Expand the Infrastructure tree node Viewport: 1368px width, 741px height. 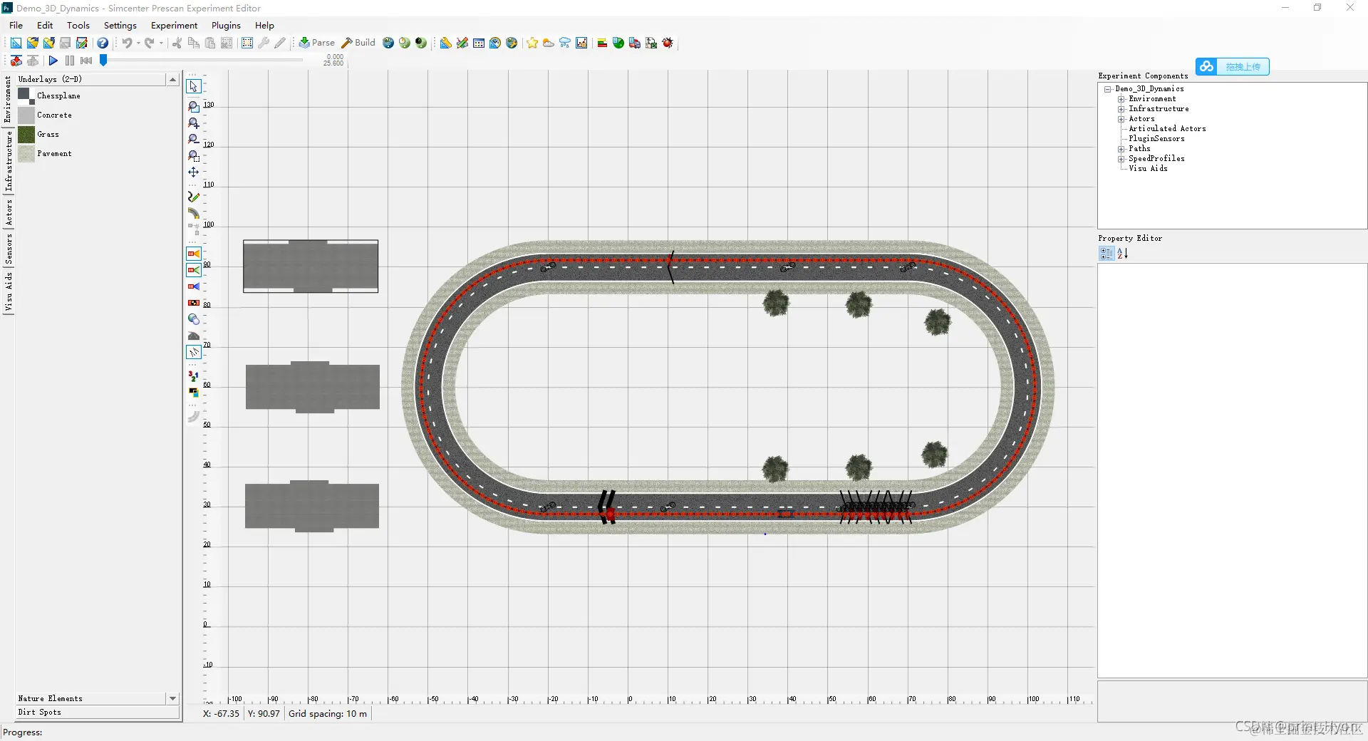[1121, 109]
